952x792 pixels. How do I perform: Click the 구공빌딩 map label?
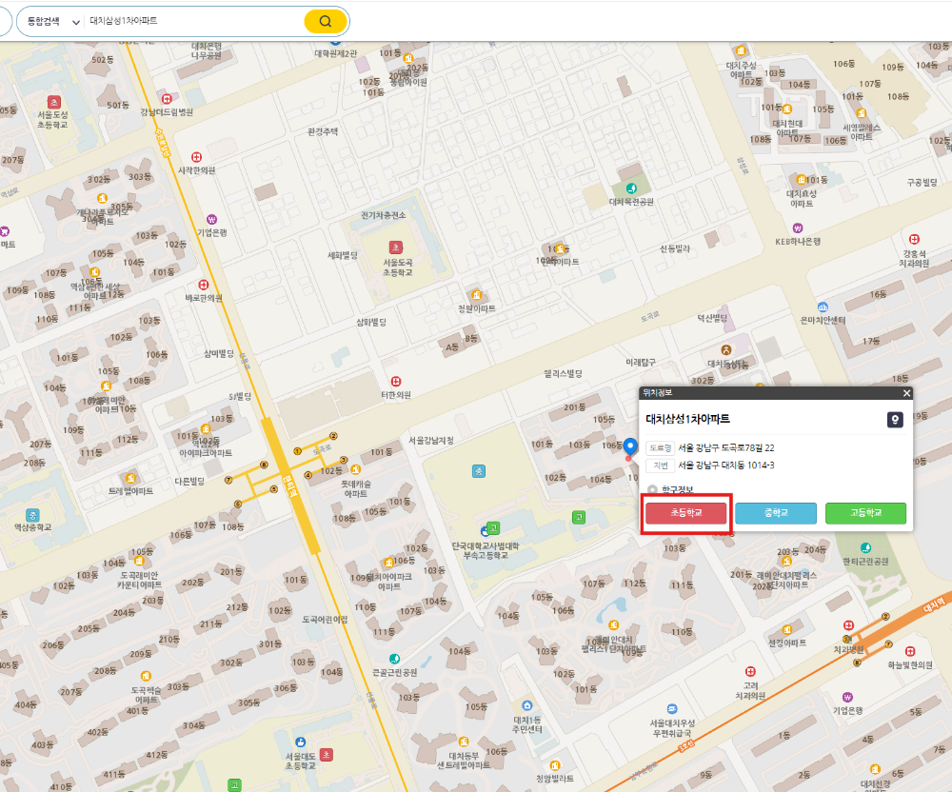point(922,183)
